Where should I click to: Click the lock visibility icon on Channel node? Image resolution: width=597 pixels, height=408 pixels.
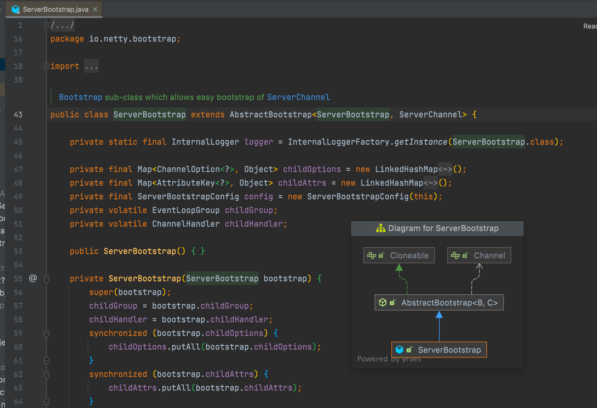(x=465, y=255)
